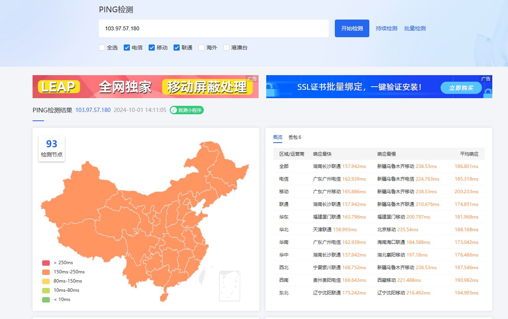Toggle the green <10ms legend swatch
The height and width of the screenshot is (319, 508).
pyautogui.click(x=46, y=299)
